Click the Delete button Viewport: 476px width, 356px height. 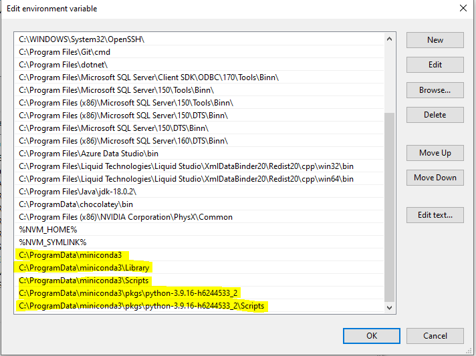[435, 115]
